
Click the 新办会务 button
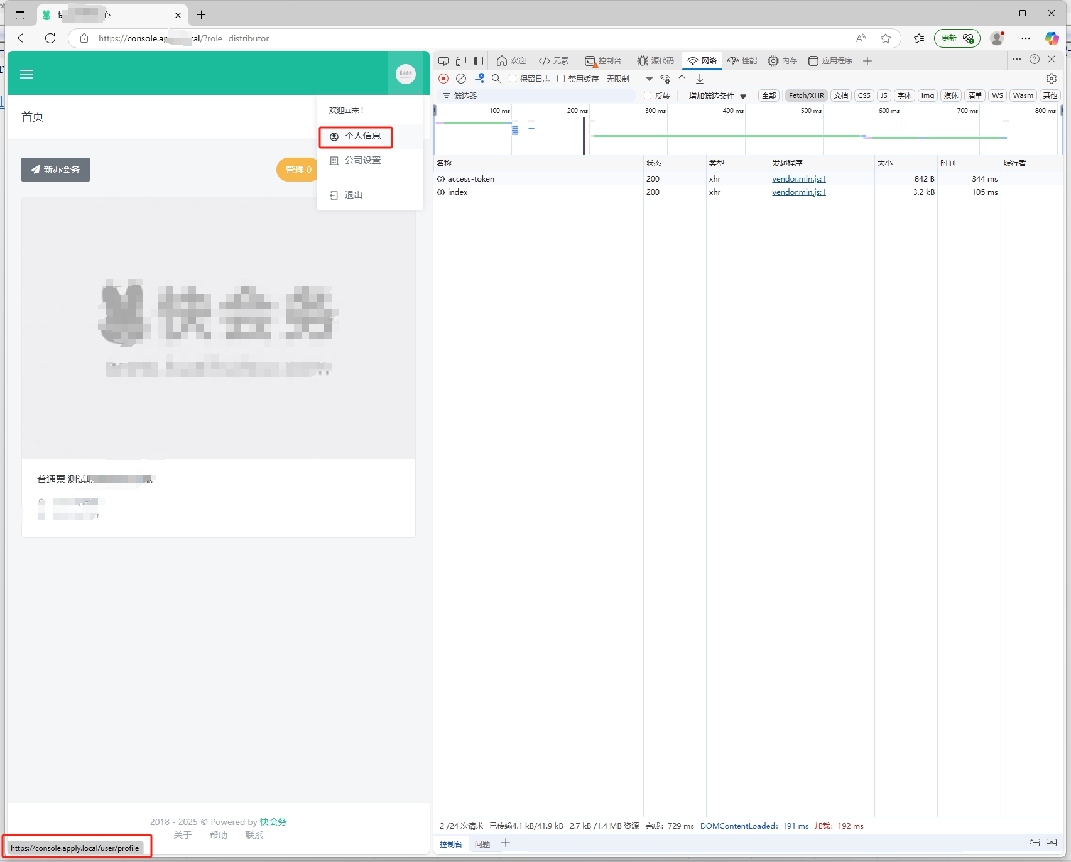click(x=55, y=170)
